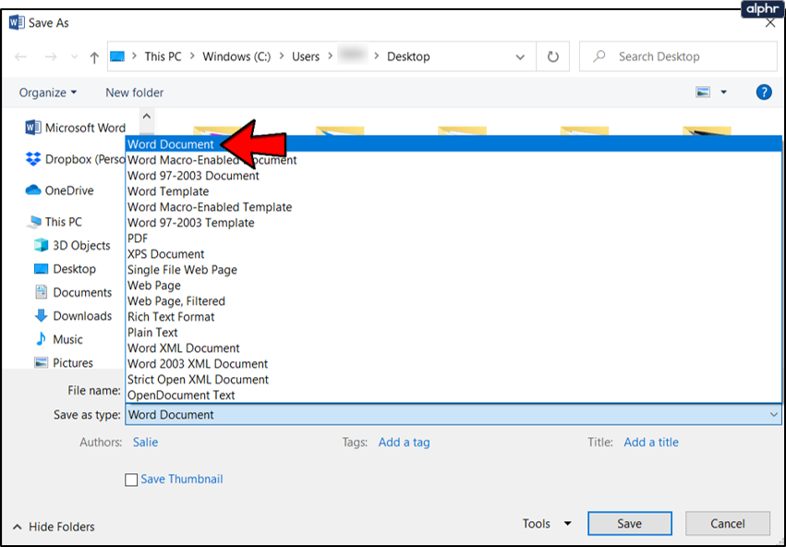Click Add a title link
The image size is (786, 547).
[651, 443]
